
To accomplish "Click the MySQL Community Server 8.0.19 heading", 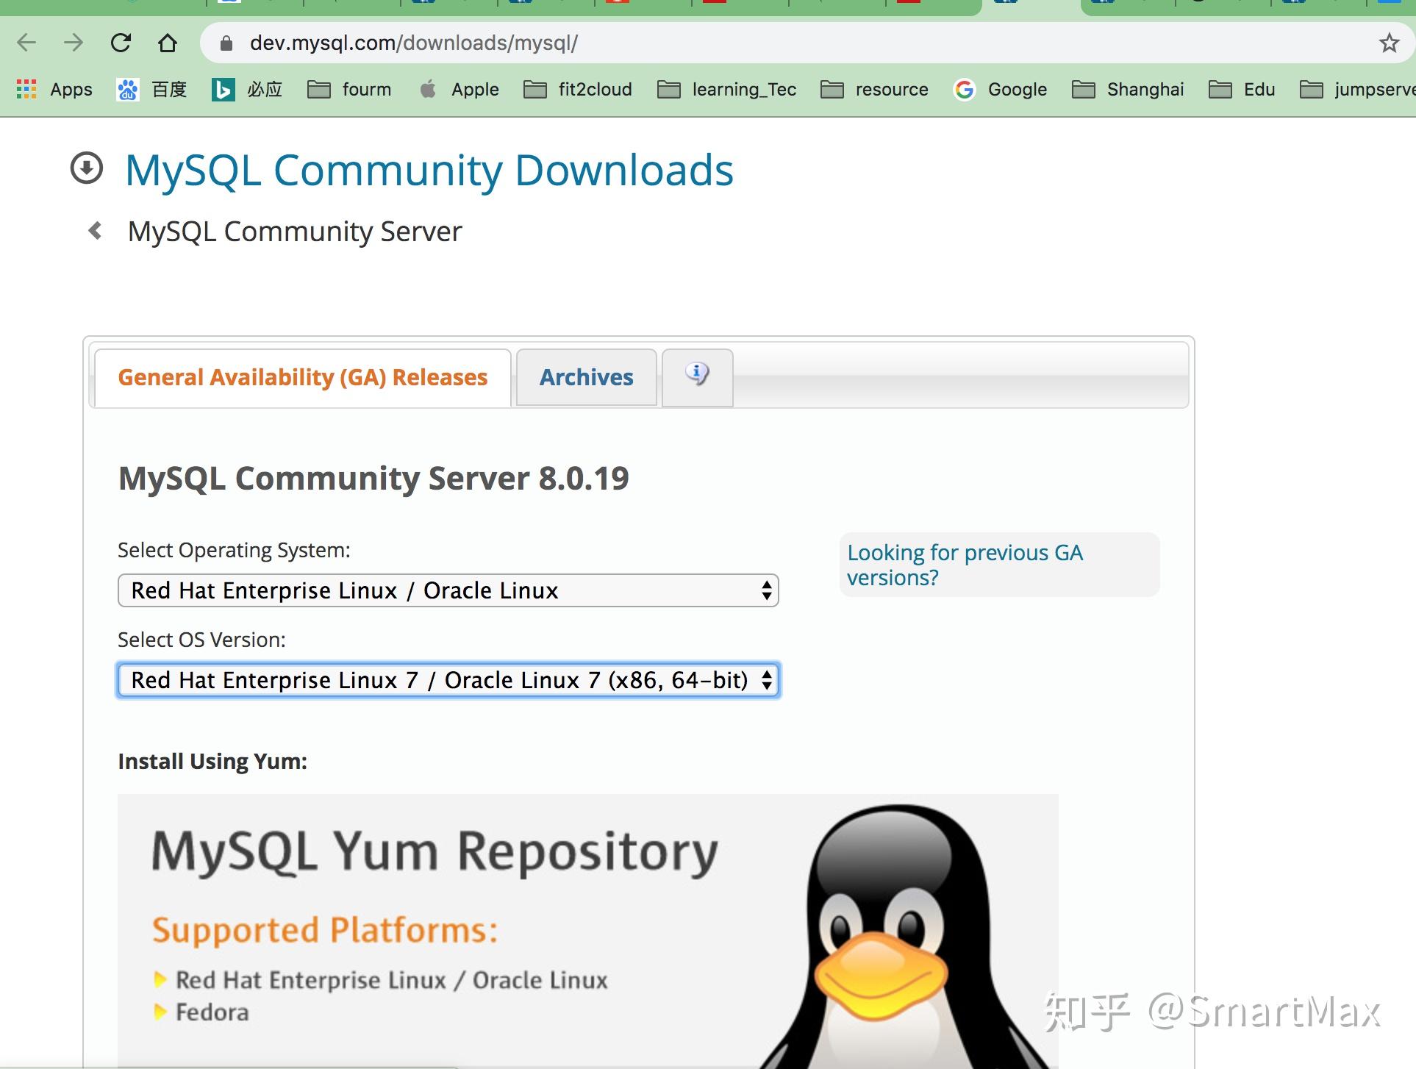I will (x=373, y=479).
